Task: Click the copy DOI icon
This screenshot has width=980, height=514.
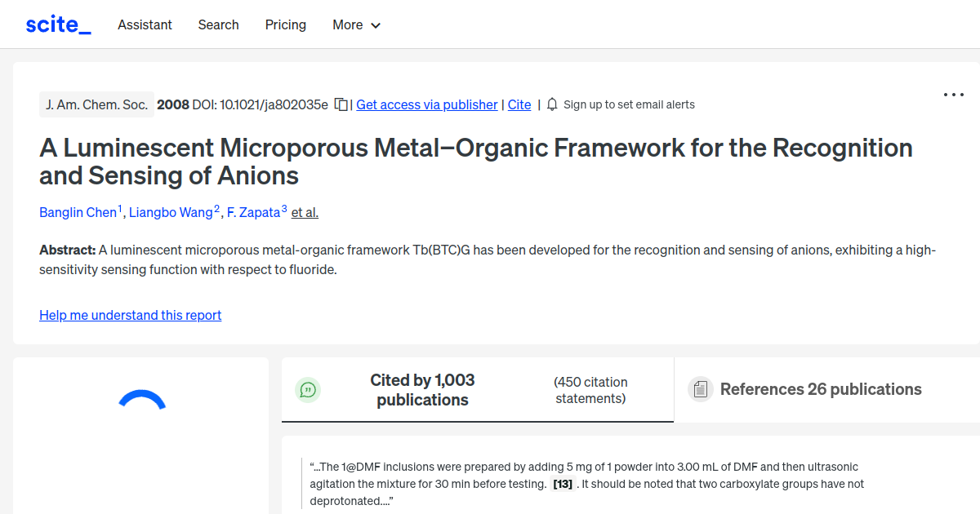Action: pos(340,104)
